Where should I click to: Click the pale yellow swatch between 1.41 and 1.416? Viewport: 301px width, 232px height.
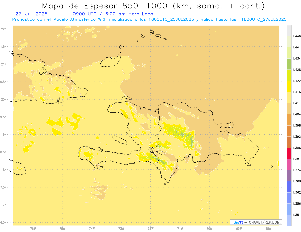point(289,97)
